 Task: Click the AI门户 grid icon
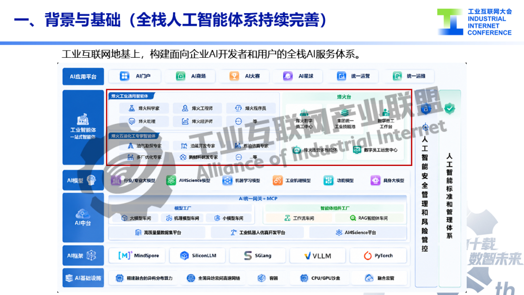tap(124, 76)
